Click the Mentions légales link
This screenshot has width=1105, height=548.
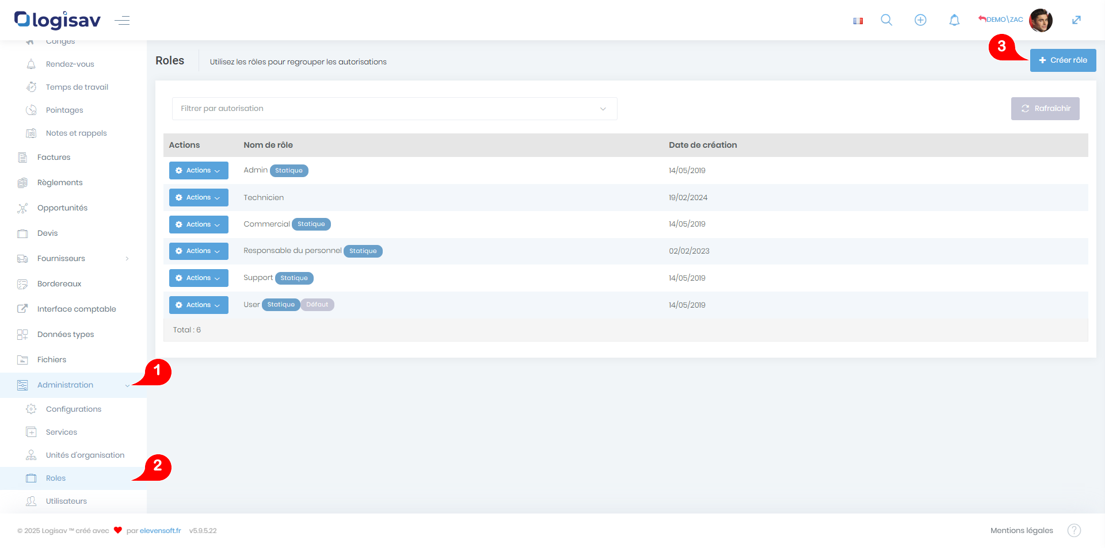click(x=1021, y=530)
